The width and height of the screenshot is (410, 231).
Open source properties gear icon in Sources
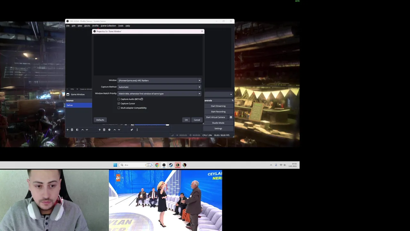(109, 130)
